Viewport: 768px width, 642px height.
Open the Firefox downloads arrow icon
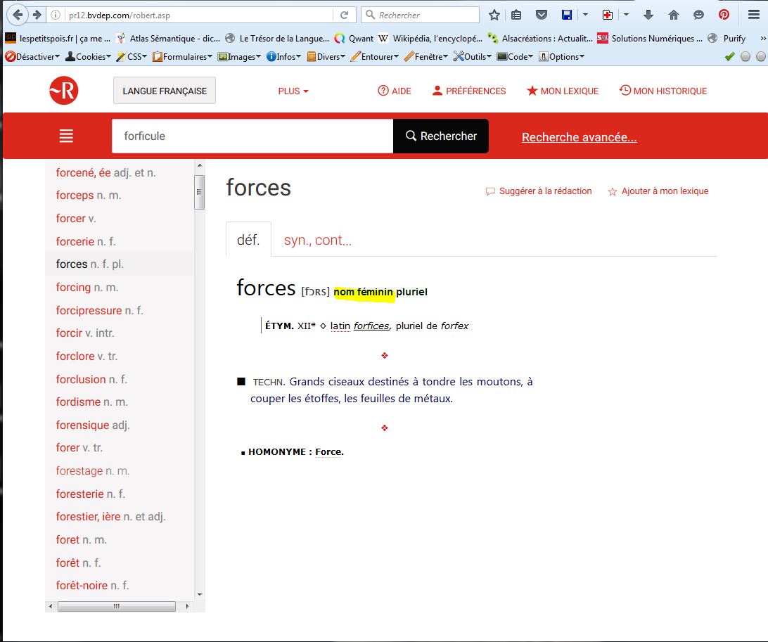pos(648,15)
